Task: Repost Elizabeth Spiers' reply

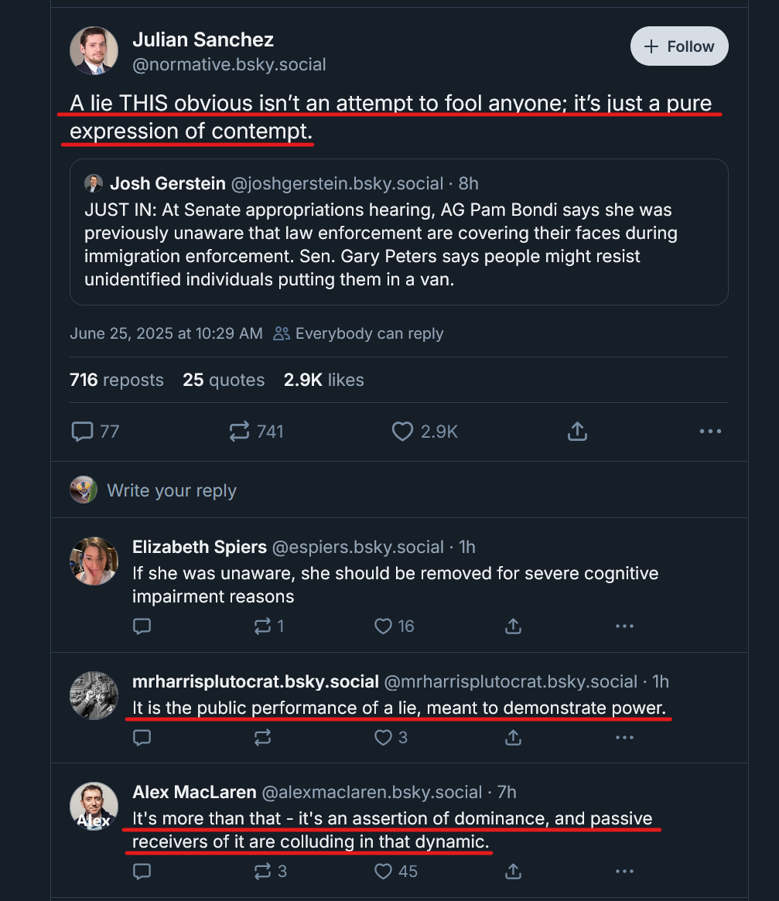Action: pyautogui.click(x=268, y=626)
